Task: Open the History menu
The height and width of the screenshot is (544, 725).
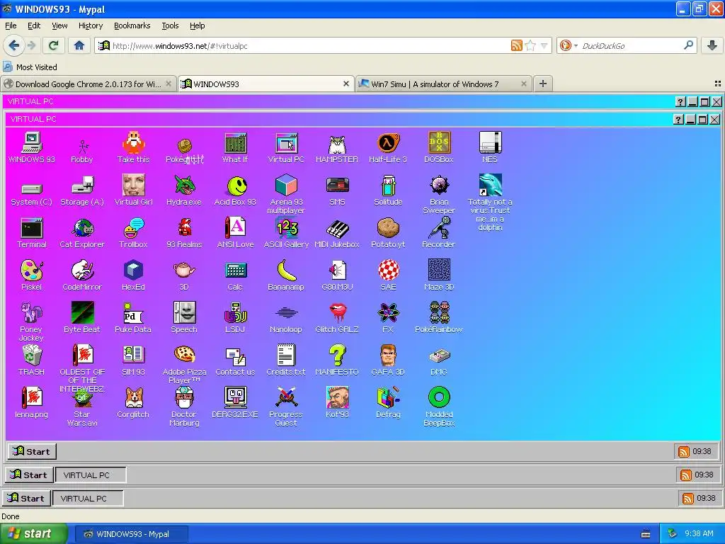Action: point(91,25)
